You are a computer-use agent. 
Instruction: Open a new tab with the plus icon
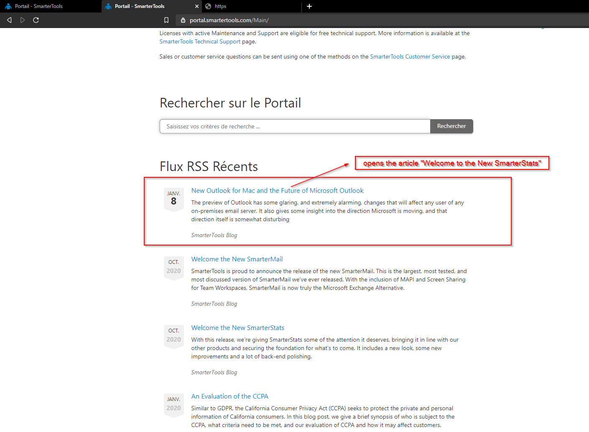309,6
